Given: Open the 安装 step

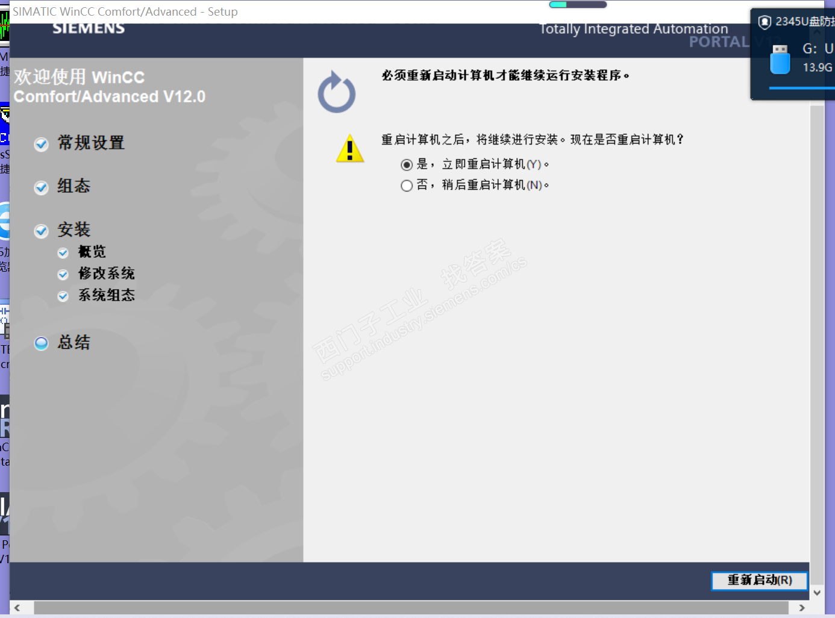Looking at the screenshot, I should tap(74, 229).
